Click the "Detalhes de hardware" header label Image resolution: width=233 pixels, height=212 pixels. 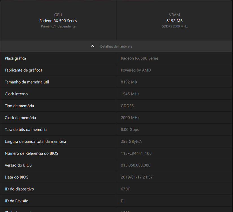(116, 46)
